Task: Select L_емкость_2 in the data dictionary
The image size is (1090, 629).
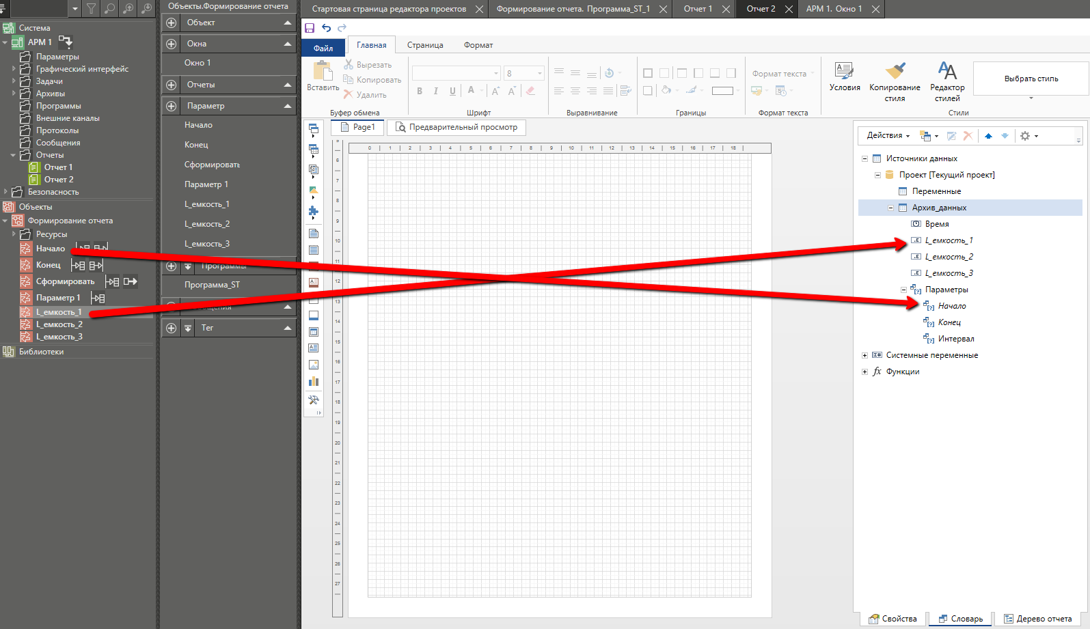Action: [949, 257]
